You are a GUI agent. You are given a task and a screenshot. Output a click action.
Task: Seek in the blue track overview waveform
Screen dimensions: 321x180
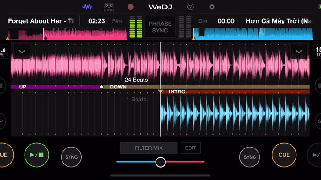[253, 34]
